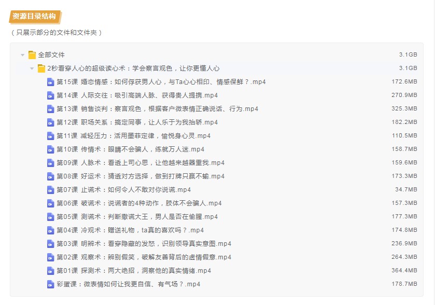Image resolution: width=435 pixels, height=305 pixels.
Task: Select file 第09课 人脉术：看透上司心思
Action: 141,163
